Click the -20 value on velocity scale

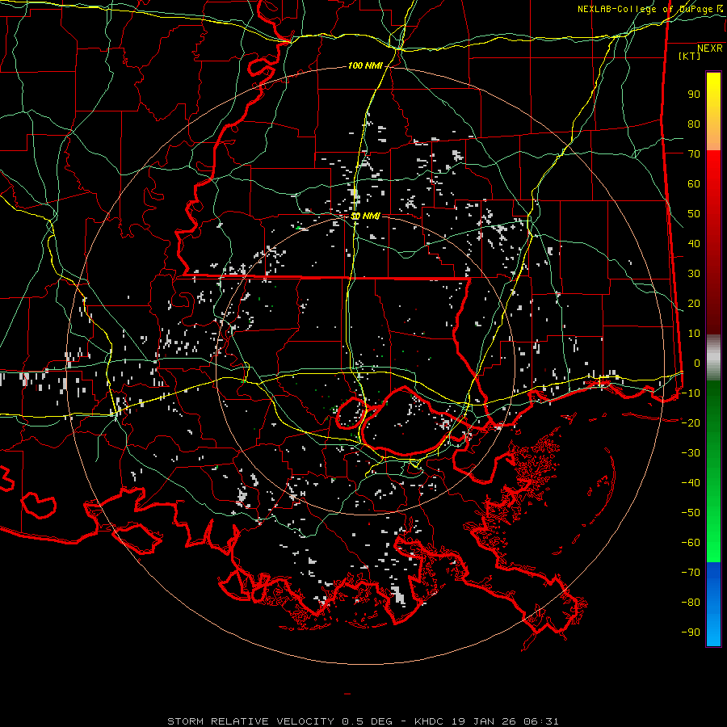click(691, 422)
